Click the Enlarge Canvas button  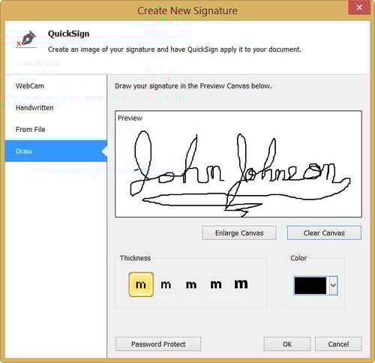(x=239, y=233)
